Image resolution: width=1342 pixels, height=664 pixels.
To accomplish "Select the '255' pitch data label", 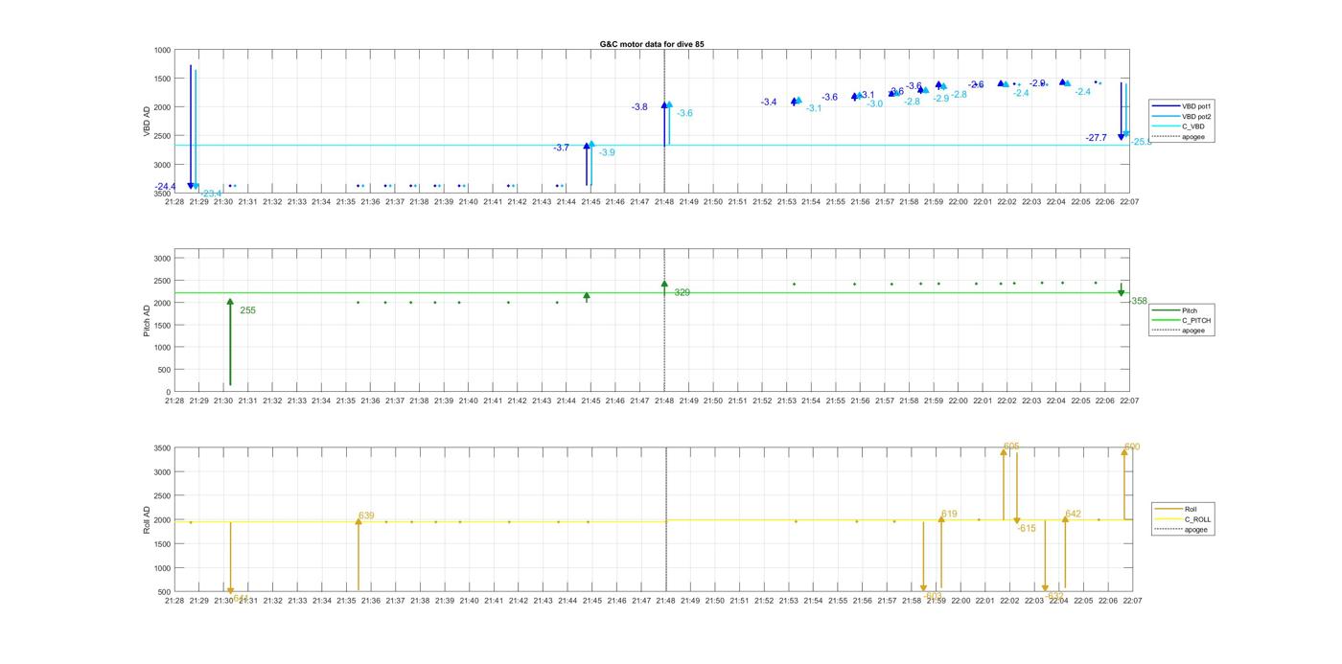I will pyautogui.click(x=247, y=310).
